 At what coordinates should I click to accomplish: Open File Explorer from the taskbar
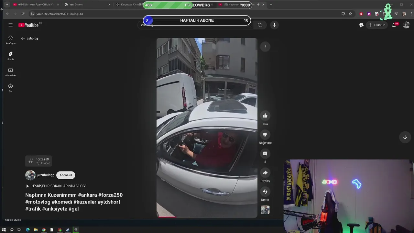pyautogui.click(x=36, y=230)
